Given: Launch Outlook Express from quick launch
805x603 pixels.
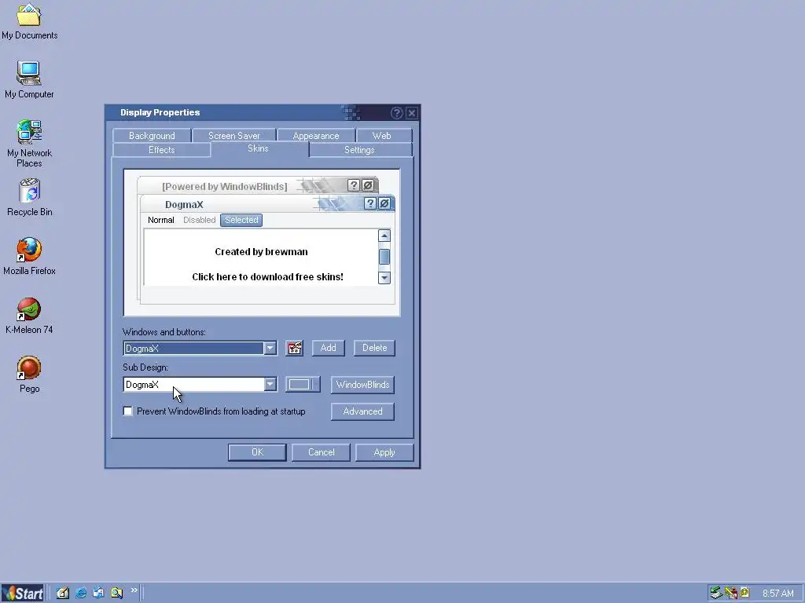Looking at the screenshot, I should 98,593.
